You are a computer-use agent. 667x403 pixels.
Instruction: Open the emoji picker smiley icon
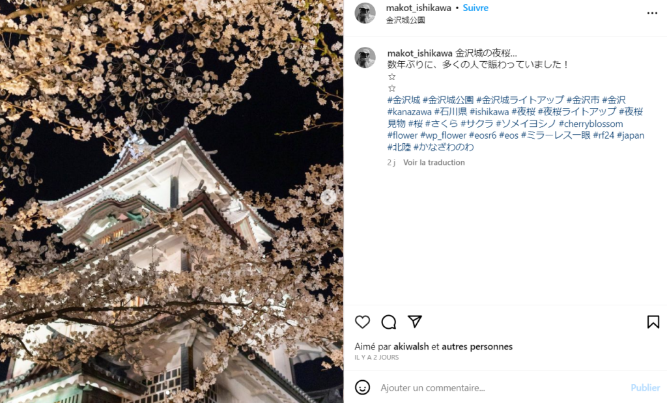click(362, 387)
